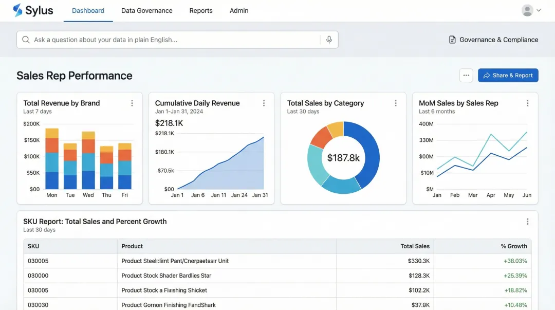Open options menu on Cumulative Daily Revenue
Image resolution: width=555 pixels, height=310 pixels.
[264, 103]
